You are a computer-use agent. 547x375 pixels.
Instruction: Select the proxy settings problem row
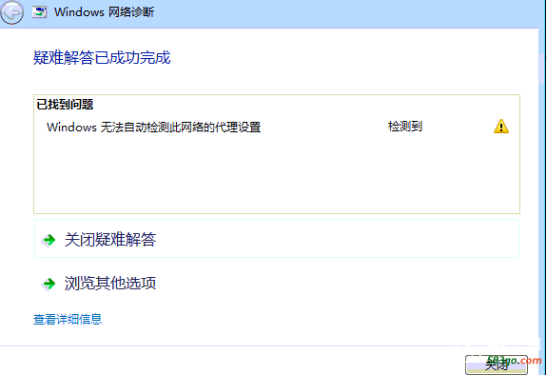pyautogui.click(x=277, y=127)
